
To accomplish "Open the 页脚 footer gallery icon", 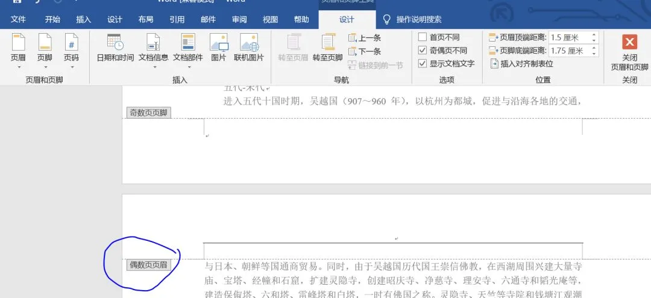I will (45, 42).
